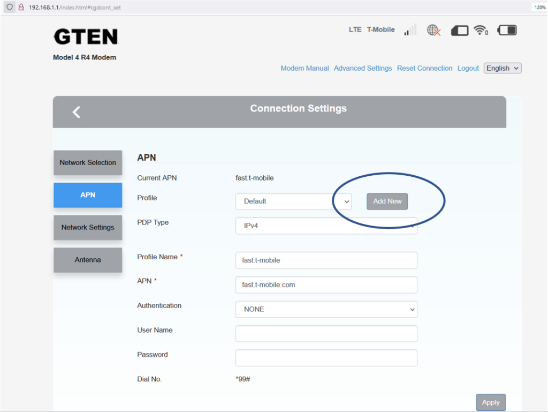Click the SIM card status icon
The width and height of the screenshot is (548, 412).
coord(459,31)
